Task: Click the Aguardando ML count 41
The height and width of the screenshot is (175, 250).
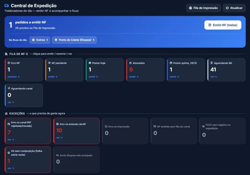Action: (x=213, y=69)
